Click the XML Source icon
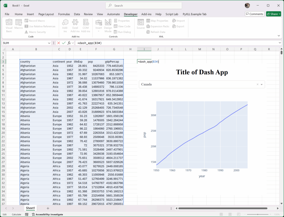 (x=141, y=24)
